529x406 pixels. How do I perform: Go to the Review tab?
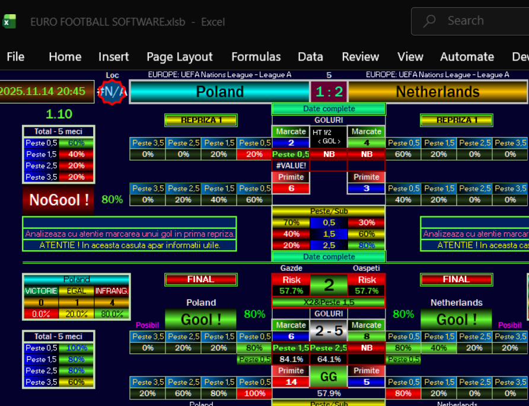click(360, 57)
